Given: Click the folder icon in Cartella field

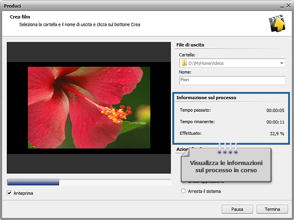Looking at the screenshot, I should point(184,63).
